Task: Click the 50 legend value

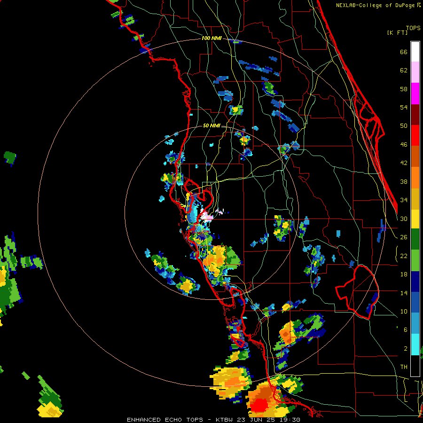Action: 404,126
